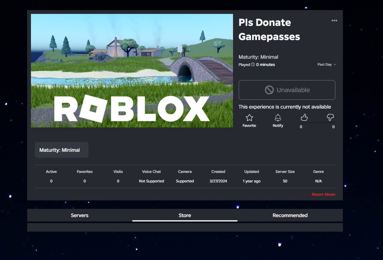The width and height of the screenshot is (383, 260).
Task: Click the 0 minutes played text
Action: [266, 64]
